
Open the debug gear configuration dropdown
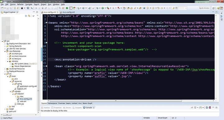[x=100, y=8]
